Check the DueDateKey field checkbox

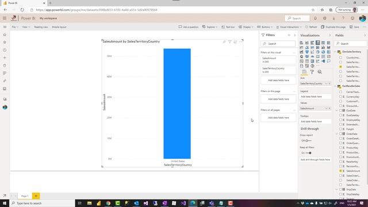pyautogui.click(x=340, y=115)
